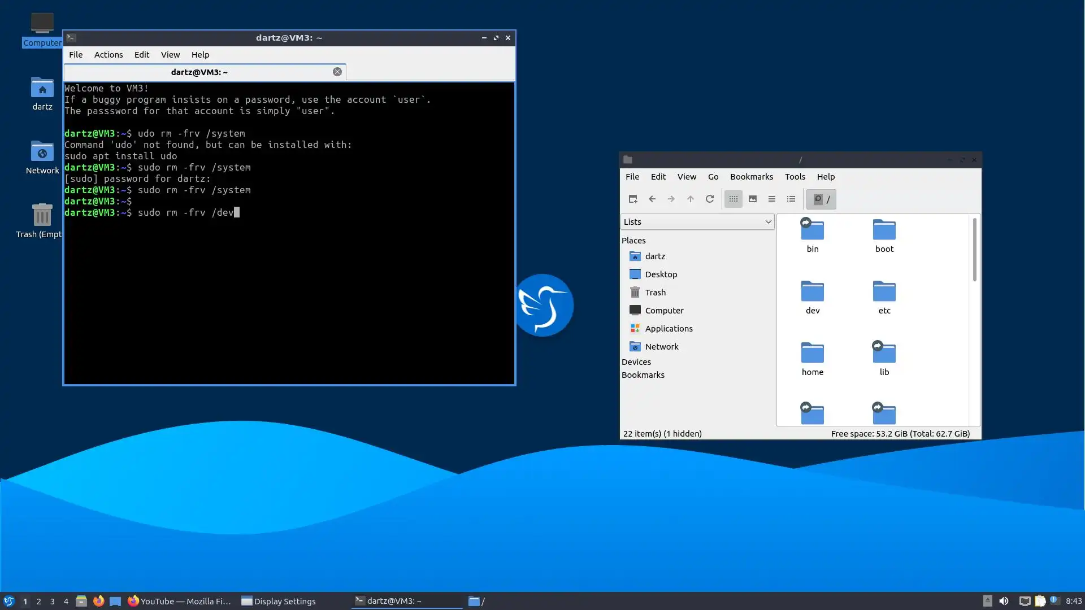Close the dartz@VM3 terminal tab
Viewport: 1085px width, 610px height.
[x=337, y=72]
